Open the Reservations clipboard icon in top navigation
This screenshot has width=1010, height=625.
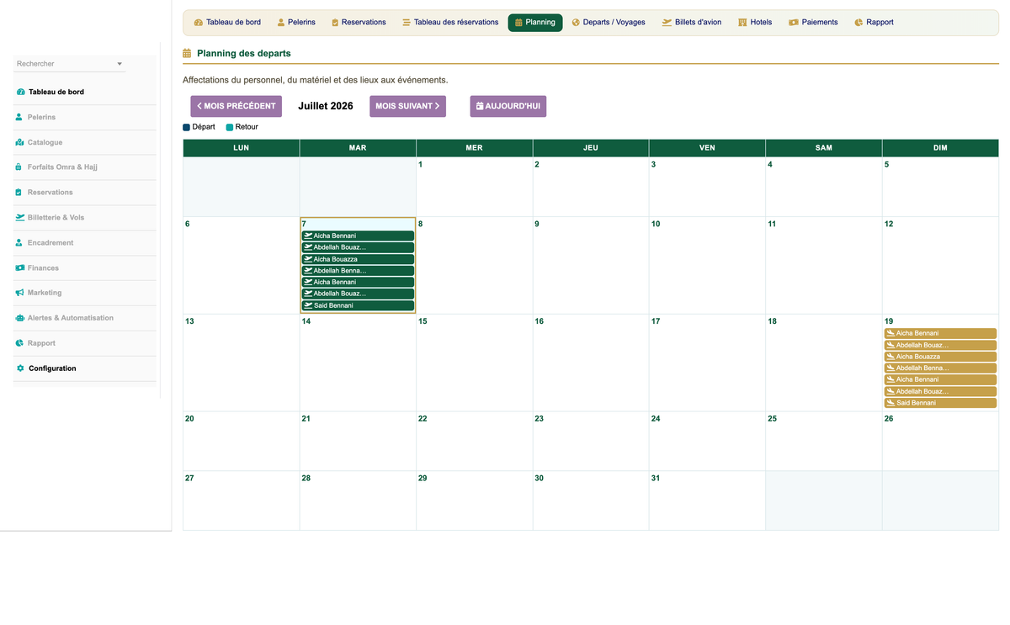point(335,23)
